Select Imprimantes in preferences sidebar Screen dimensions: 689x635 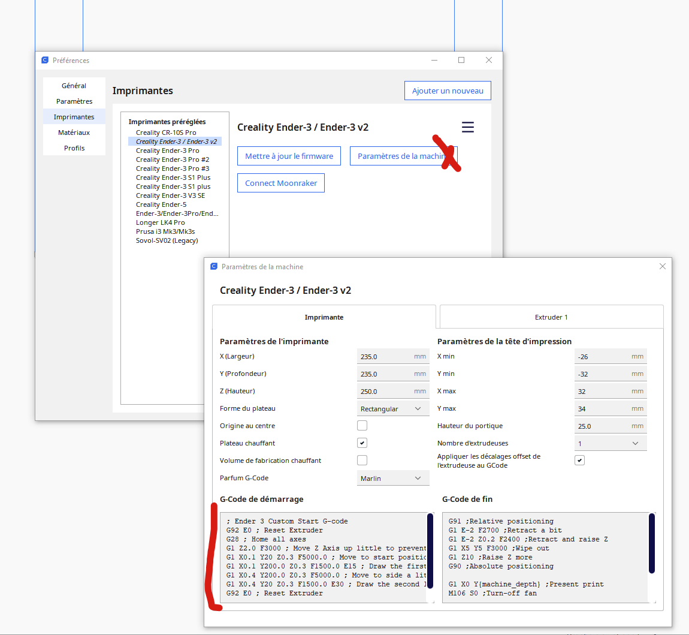click(x=74, y=117)
